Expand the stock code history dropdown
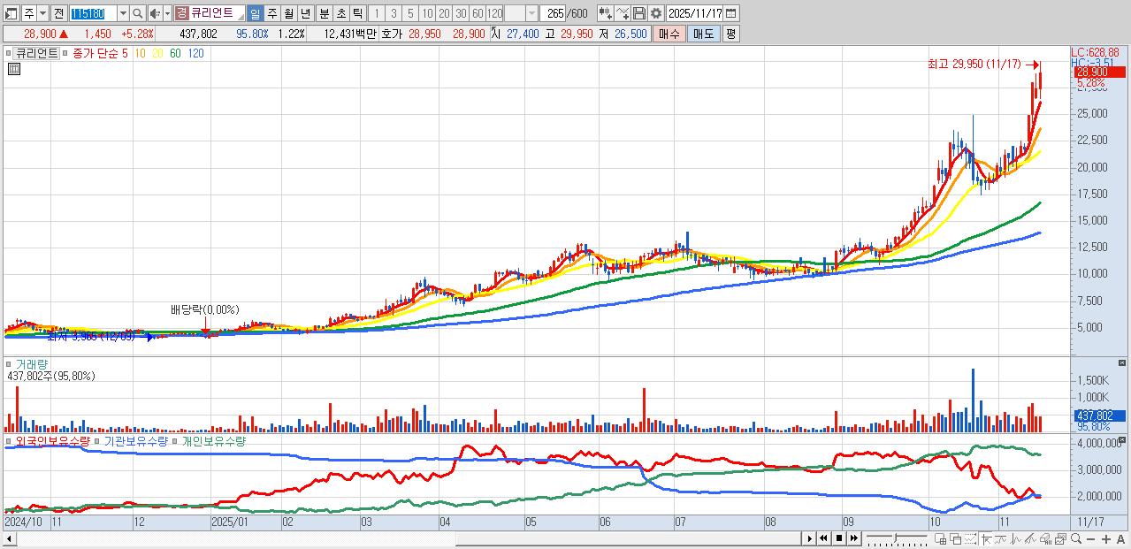The height and width of the screenshot is (549, 1131). (x=123, y=13)
